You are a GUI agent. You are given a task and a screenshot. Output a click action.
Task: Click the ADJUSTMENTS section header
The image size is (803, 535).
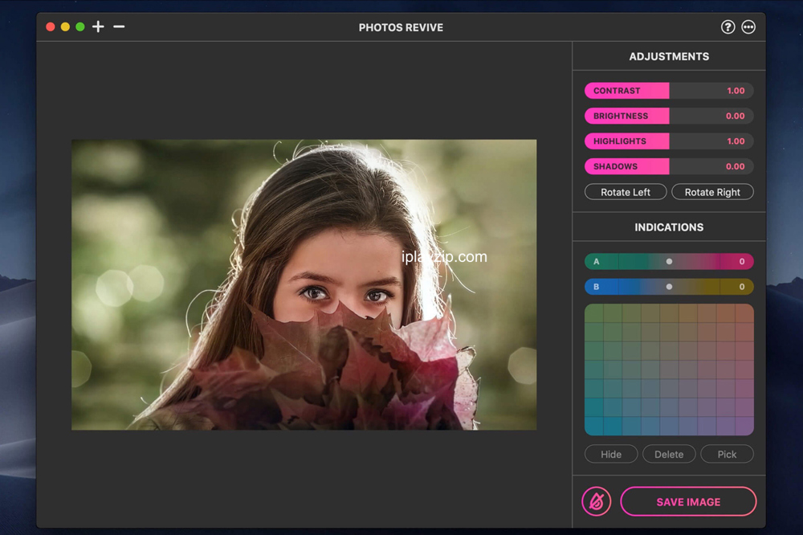[x=669, y=56]
